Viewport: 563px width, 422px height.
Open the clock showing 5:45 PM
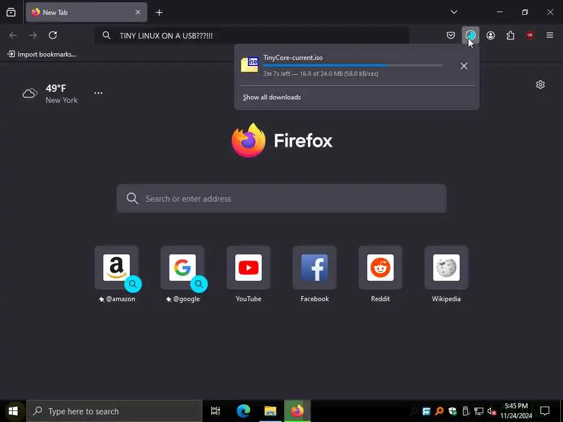516,411
